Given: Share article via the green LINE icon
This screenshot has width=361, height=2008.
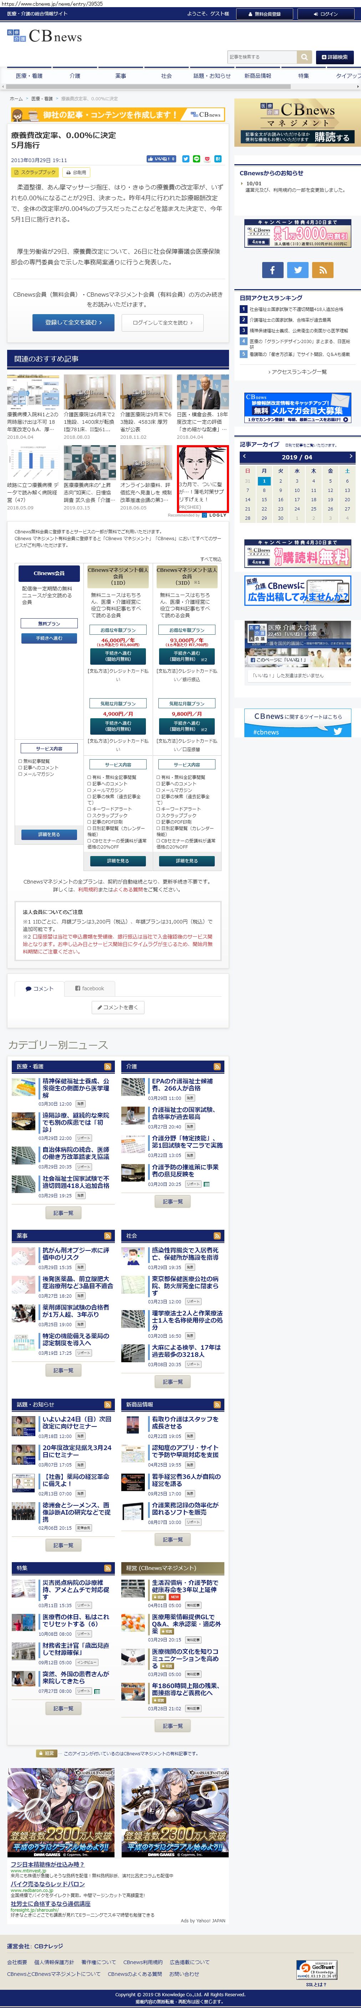Looking at the screenshot, I should pyautogui.click(x=197, y=159).
